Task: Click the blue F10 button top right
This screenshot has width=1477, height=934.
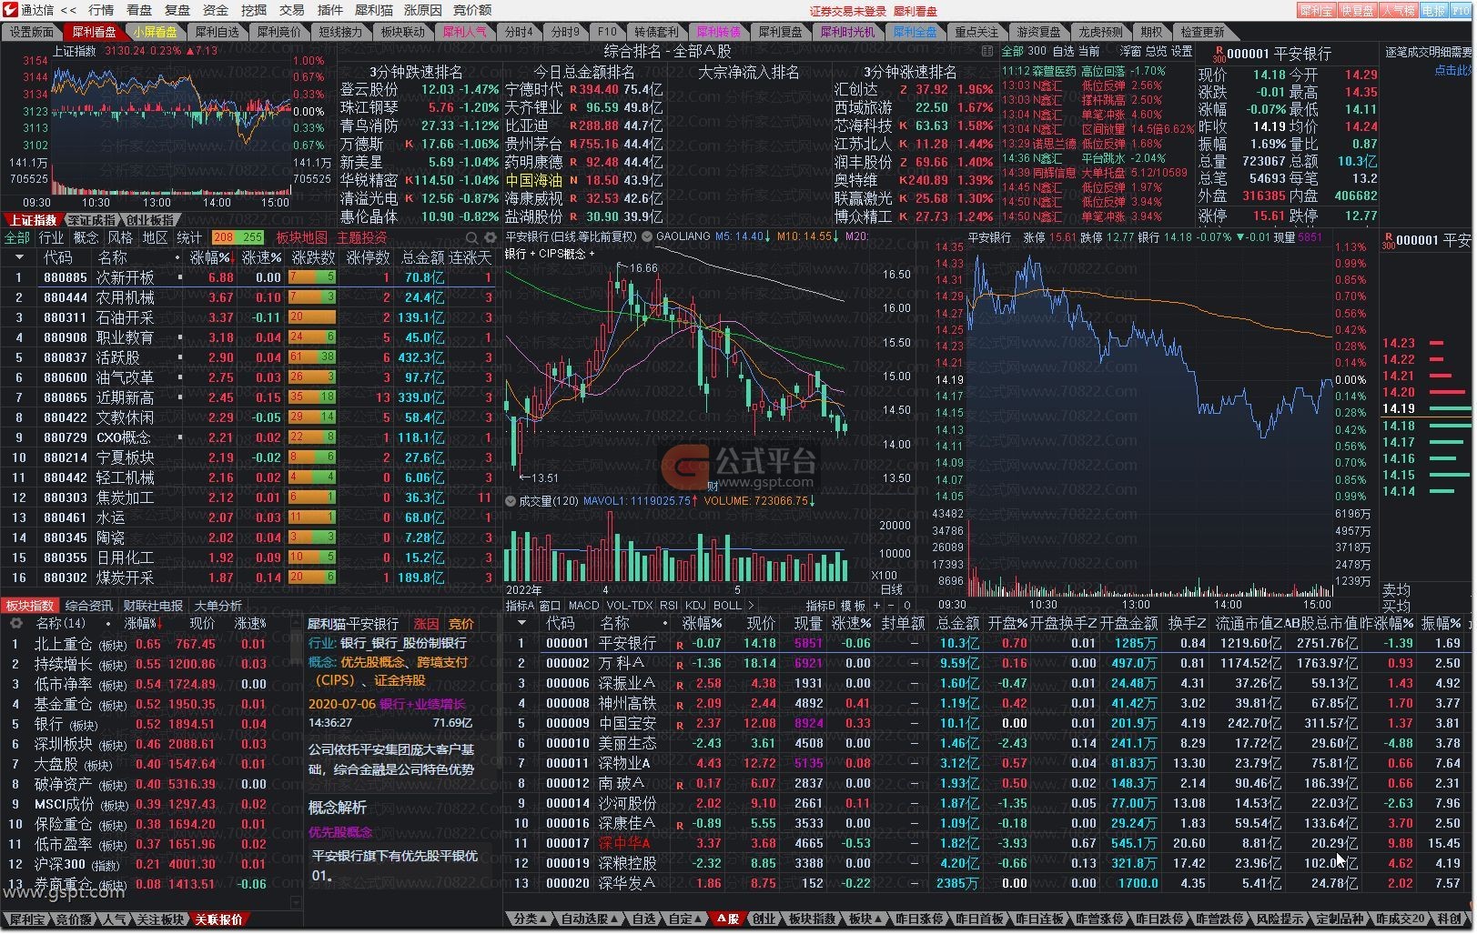Action: [1461, 11]
